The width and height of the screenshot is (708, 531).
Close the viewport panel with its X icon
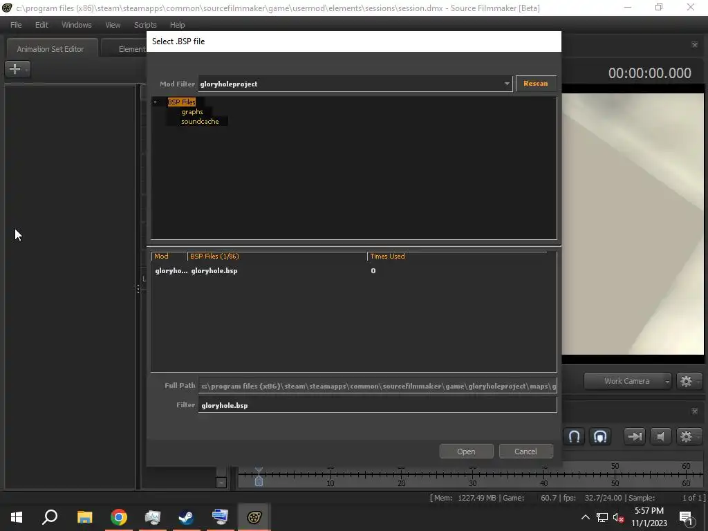(x=694, y=45)
